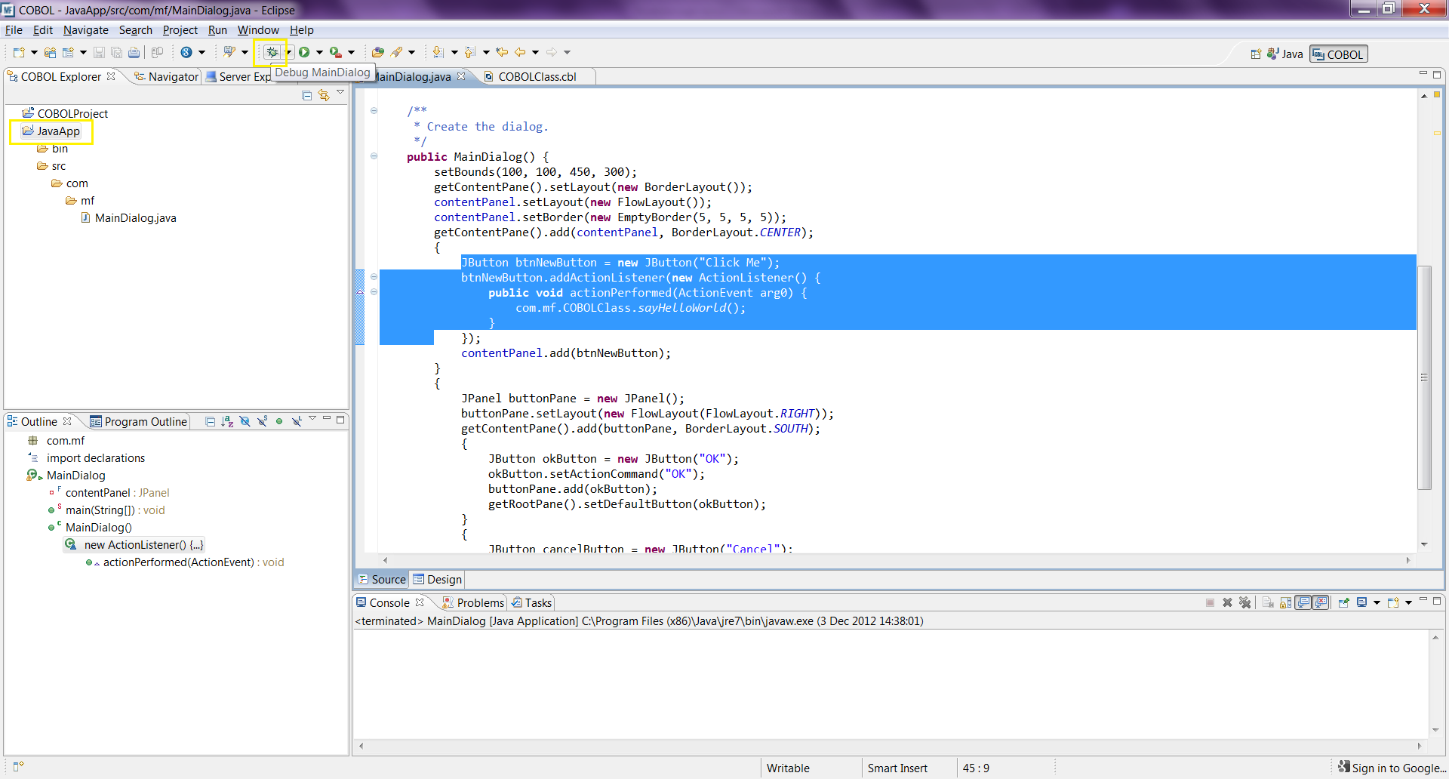The image size is (1449, 779).
Task: Collapse fold marker beside MainDialog() constructor
Action: 374,156
